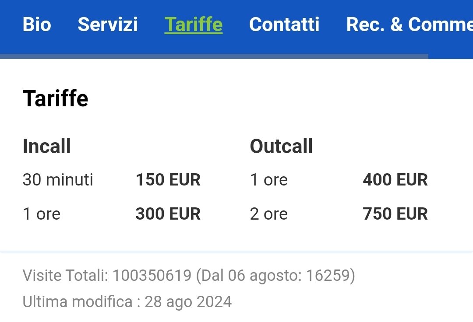Viewport: 473px width, 322px height.
Task: Click the 150 EUR price
Action: pyautogui.click(x=168, y=180)
